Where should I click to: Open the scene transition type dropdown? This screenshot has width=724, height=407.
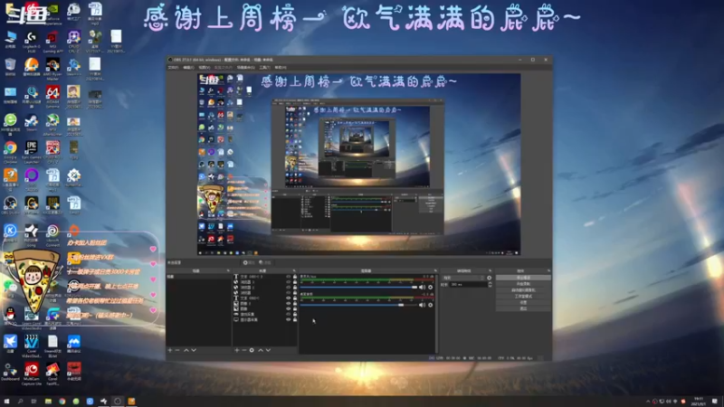click(x=463, y=278)
